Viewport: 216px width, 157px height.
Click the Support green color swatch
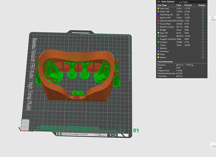coord(158,36)
